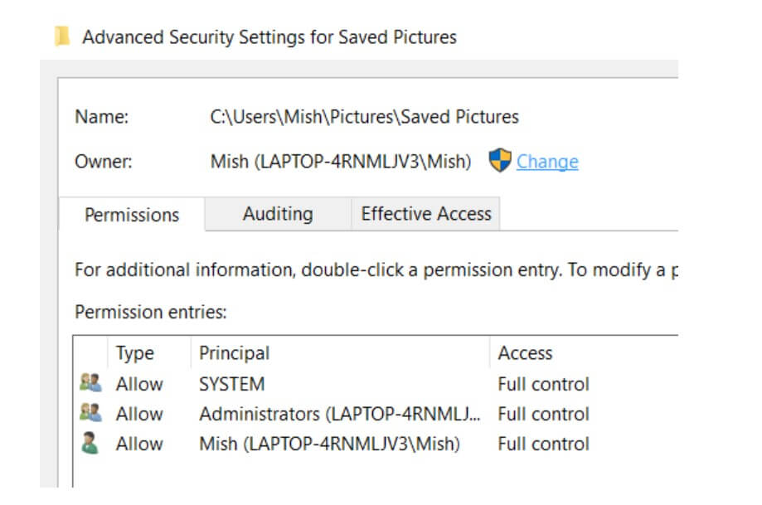Select the Administrators principal entry

(339, 414)
